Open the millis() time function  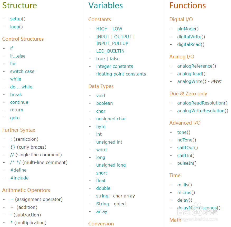point(185,185)
